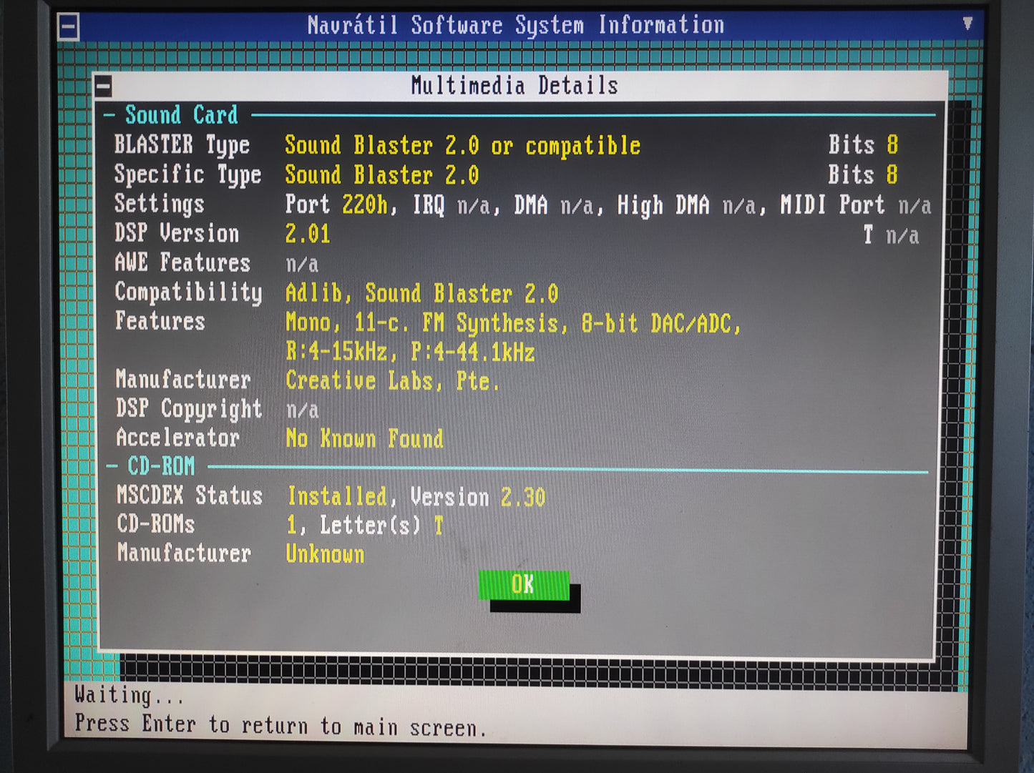Click the "Settings" label
Image resolution: width=1034 pixels, height=773 pixels.
click(160, 204)
